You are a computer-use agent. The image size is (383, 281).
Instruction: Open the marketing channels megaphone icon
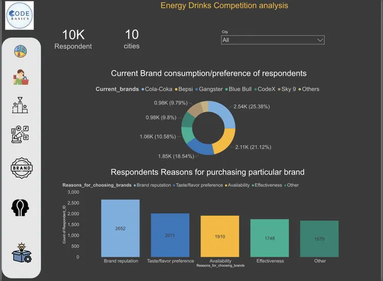coord(20,134)
